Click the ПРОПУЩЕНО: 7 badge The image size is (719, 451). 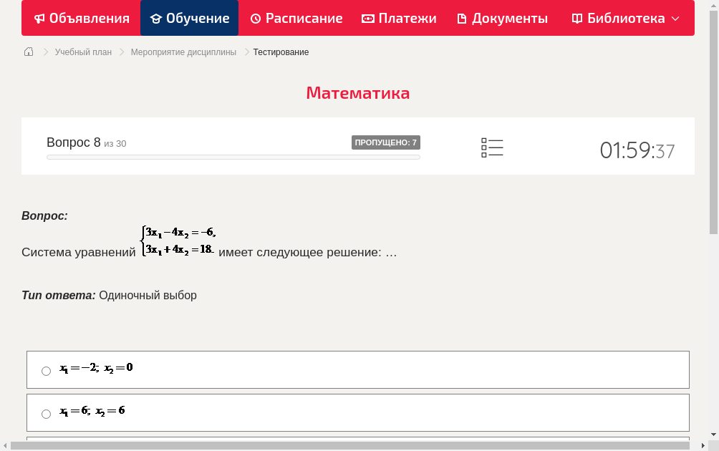pyautogui.click(x=387, y=142)
